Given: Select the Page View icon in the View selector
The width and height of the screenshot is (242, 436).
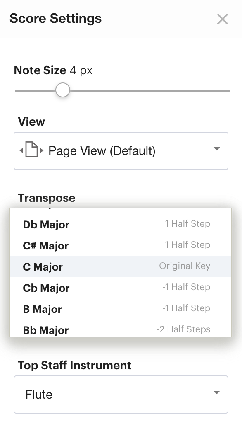Looking at the screenshot, I should [31, 150].
